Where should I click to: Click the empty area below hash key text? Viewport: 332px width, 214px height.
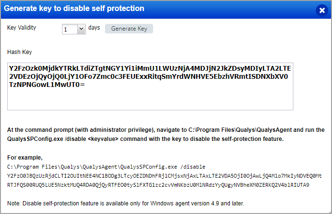pyautogui.click(x=150, y=99)
